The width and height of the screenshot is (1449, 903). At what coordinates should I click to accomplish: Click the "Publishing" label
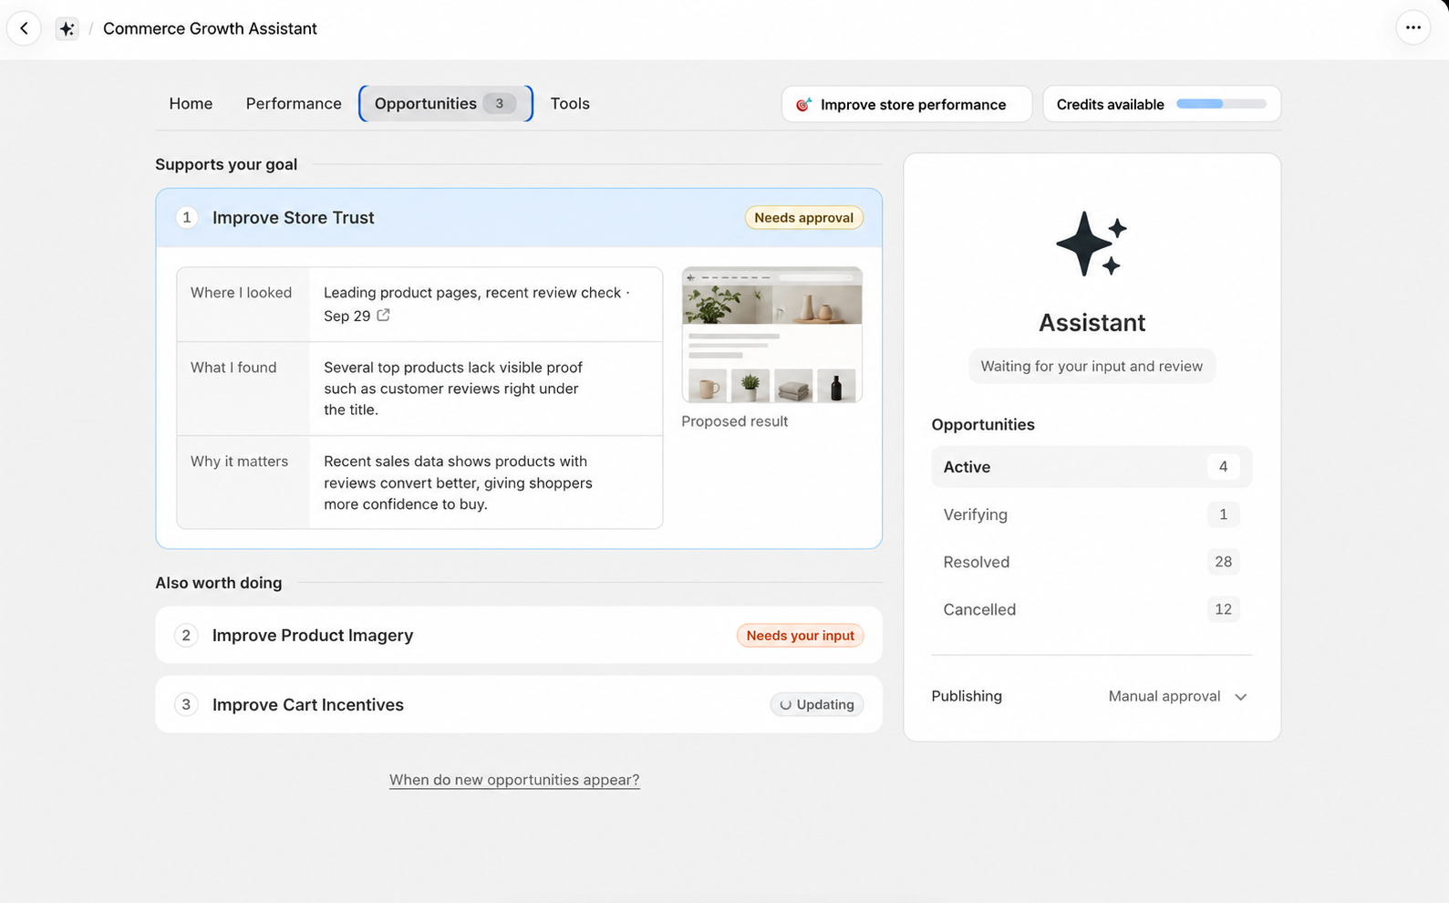[967, 696]
